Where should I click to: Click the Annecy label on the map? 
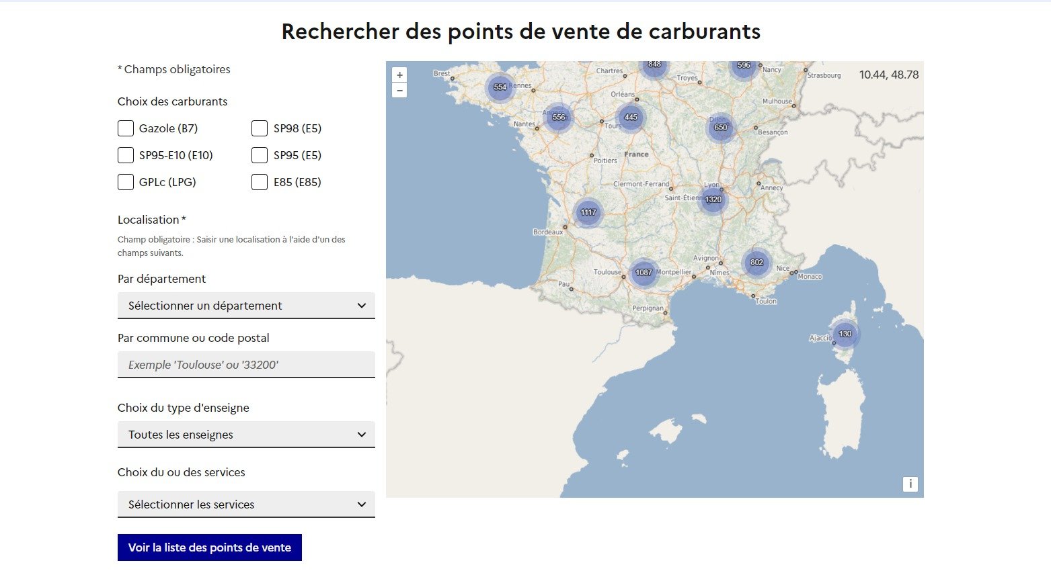pos(771,188)
